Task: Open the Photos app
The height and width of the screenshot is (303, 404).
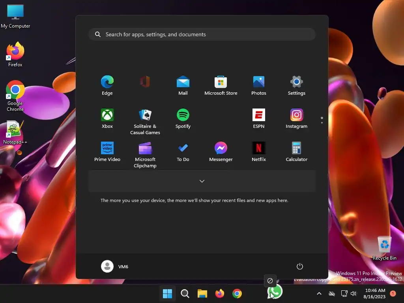Action: coord(259,85)
